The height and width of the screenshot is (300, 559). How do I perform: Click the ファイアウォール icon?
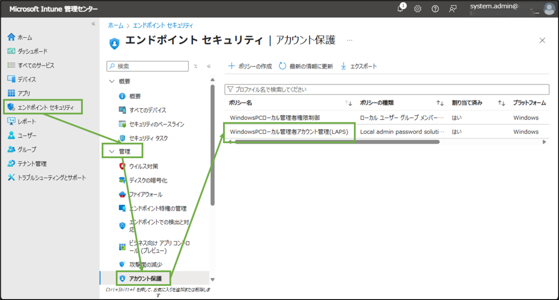click(x=123, y=194)
